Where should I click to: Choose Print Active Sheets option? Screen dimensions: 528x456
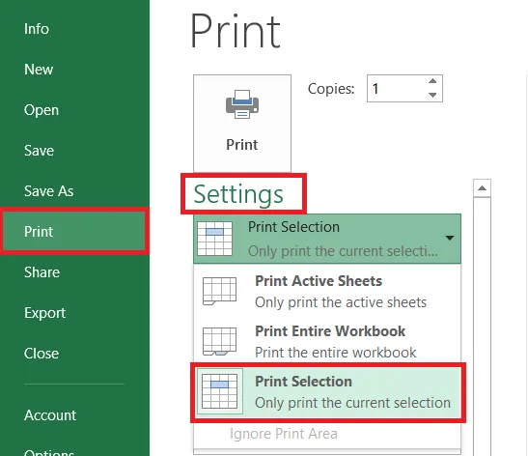tap(327, 291)
